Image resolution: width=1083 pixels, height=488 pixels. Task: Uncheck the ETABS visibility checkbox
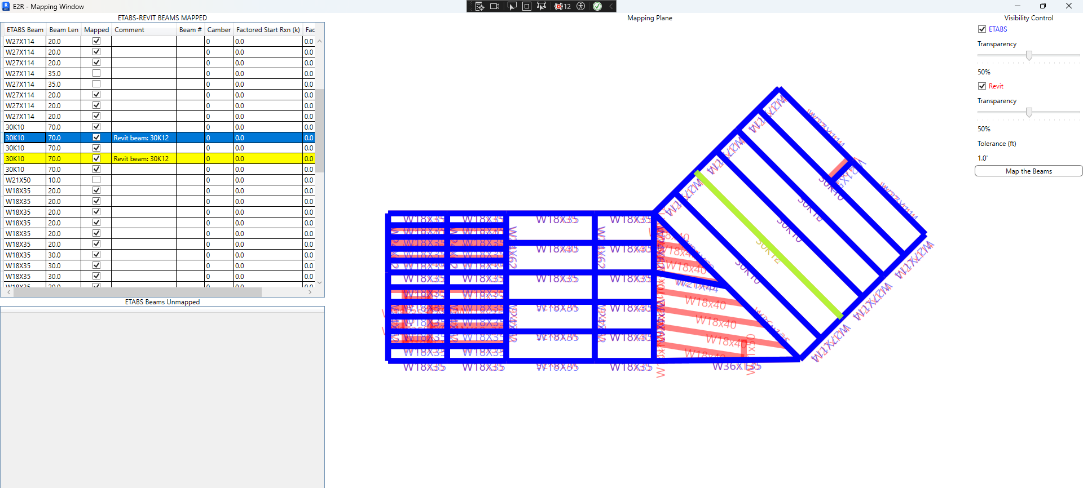pyautogui.click(x=982, y=29)
